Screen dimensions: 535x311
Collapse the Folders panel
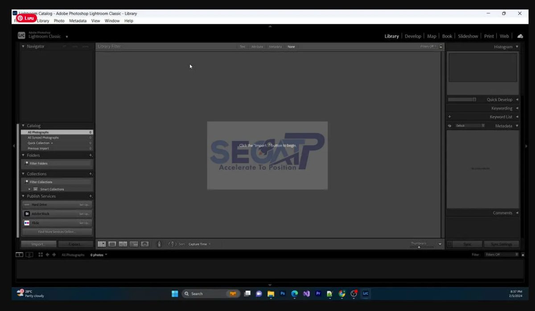[23, 155]
